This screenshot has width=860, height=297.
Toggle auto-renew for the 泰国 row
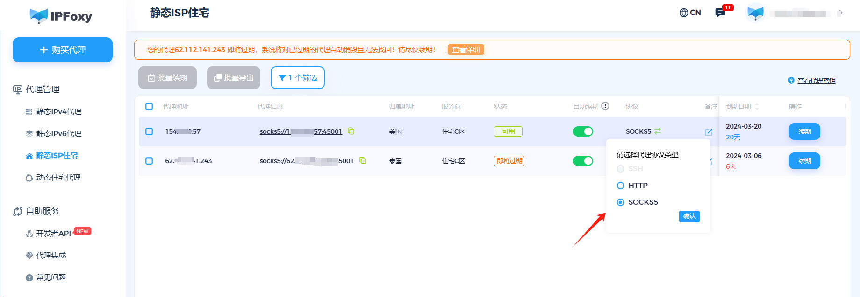(x=583, y=161)
